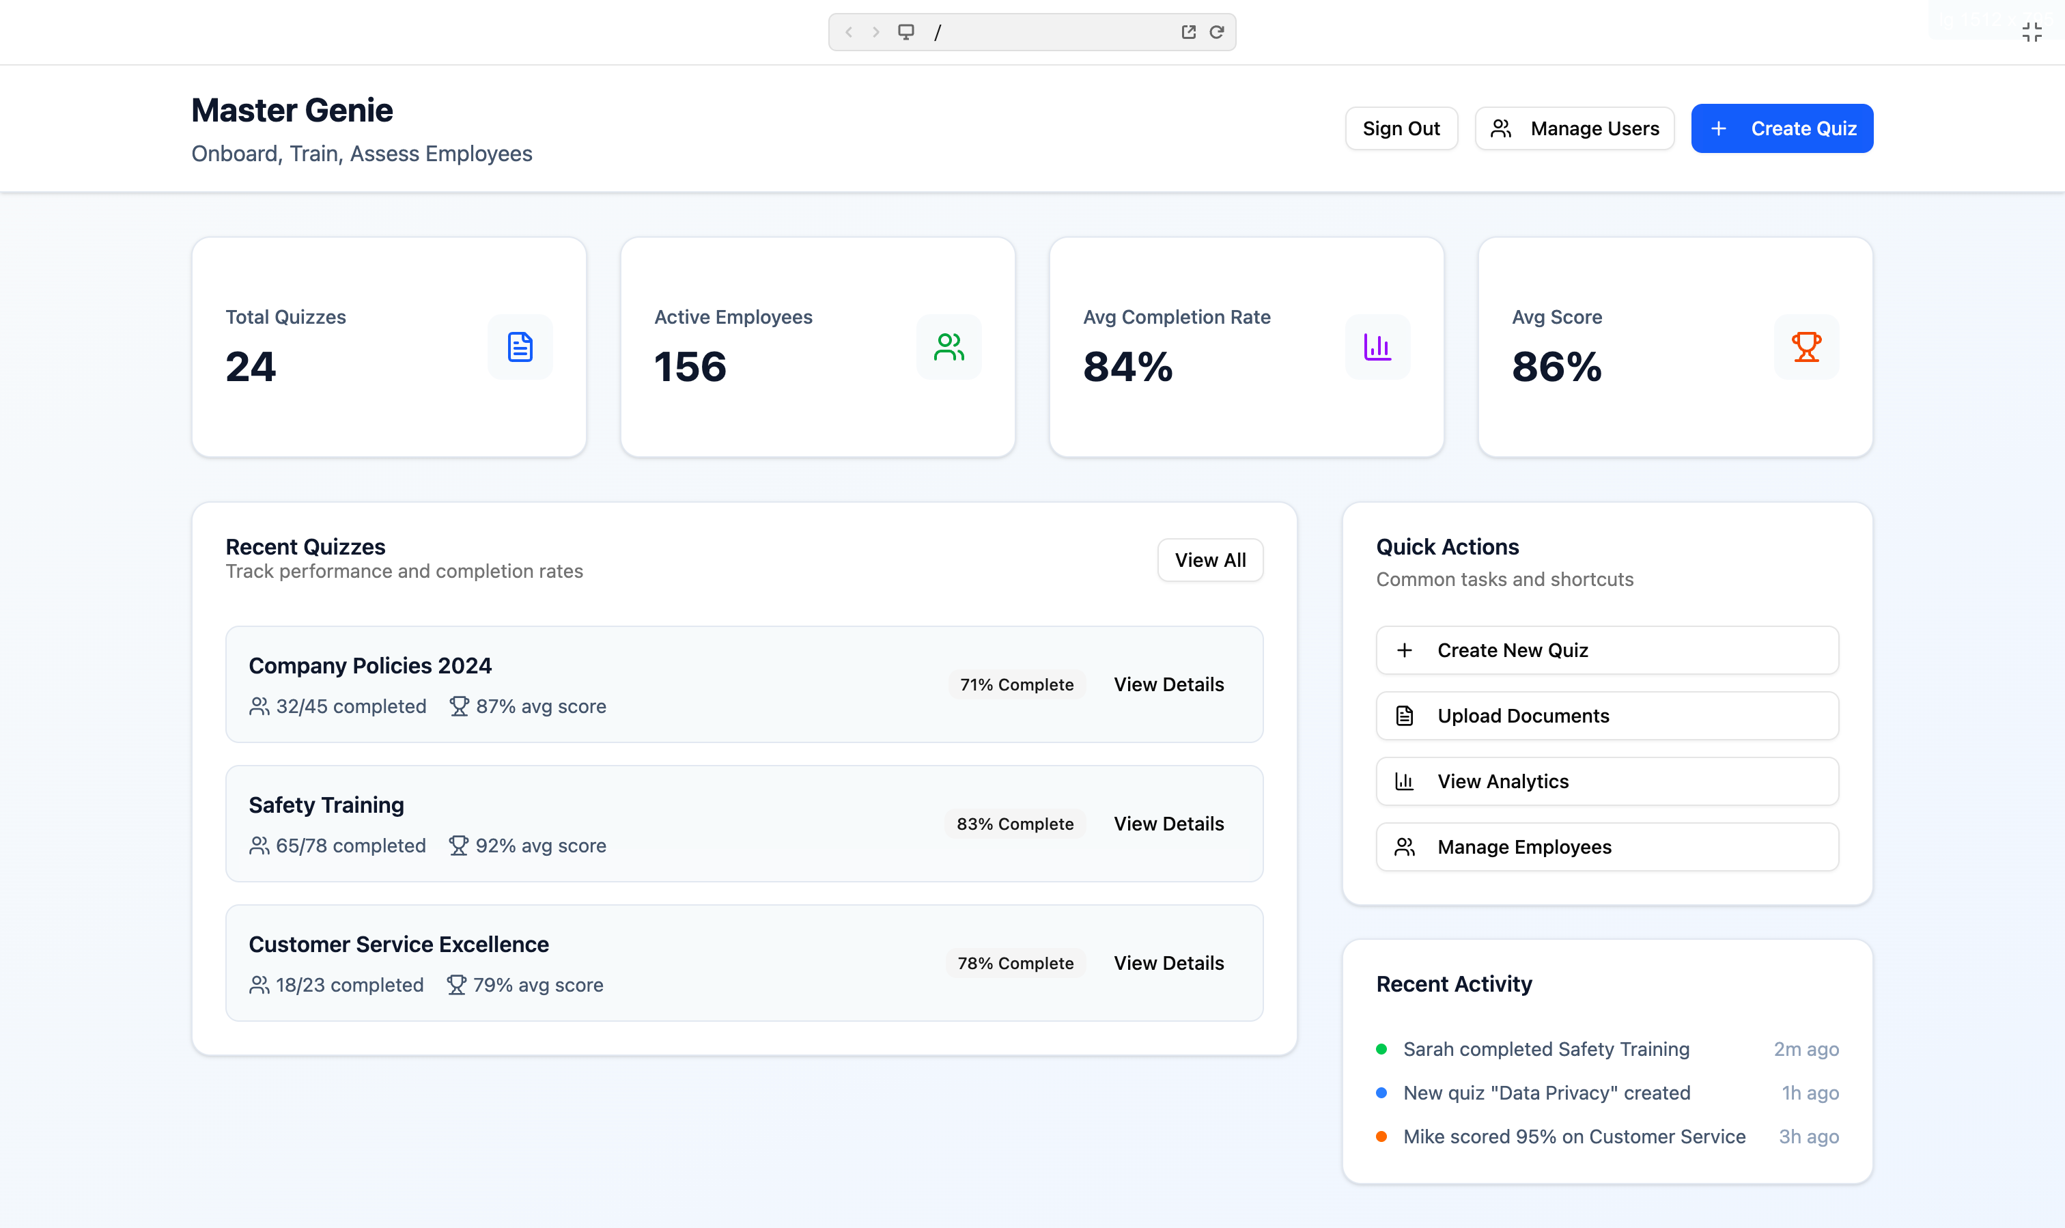
Task: Click the chart icon beside View Analytics
Action: (x=1405, y=781)
